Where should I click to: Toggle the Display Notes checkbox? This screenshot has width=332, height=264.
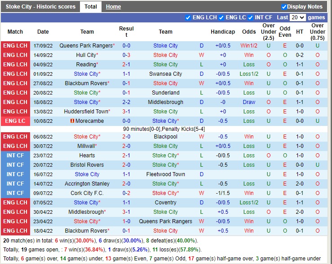pyautogui.click(x=284, y=7)
